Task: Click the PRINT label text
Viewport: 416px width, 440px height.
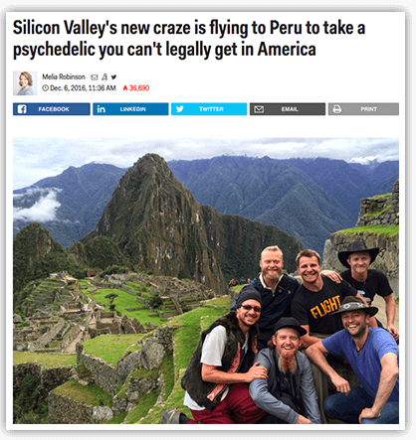Action: [369, 109]
